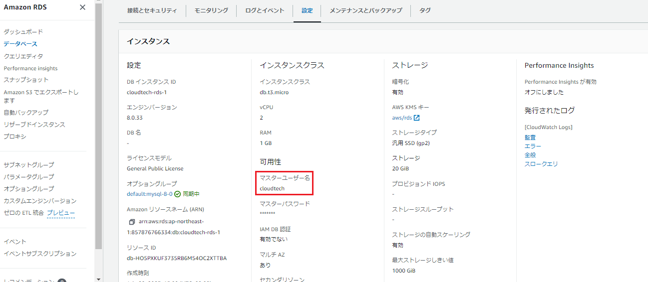Screen dimensions: 648x282
Task: Click the resource ID db-HO5PXKUF3735RB6M54OC2XTTBA
Action: (177, 258)
